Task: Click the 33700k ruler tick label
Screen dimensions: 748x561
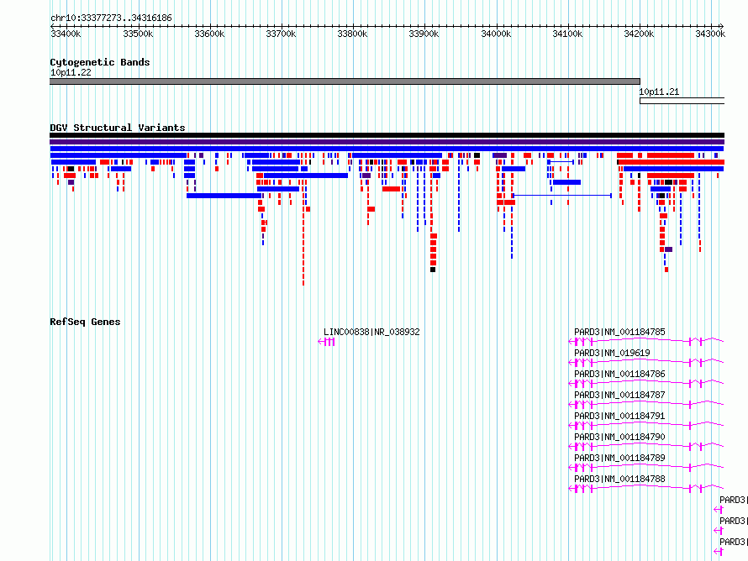Action: pyautogui.click(x=281, y=34)
